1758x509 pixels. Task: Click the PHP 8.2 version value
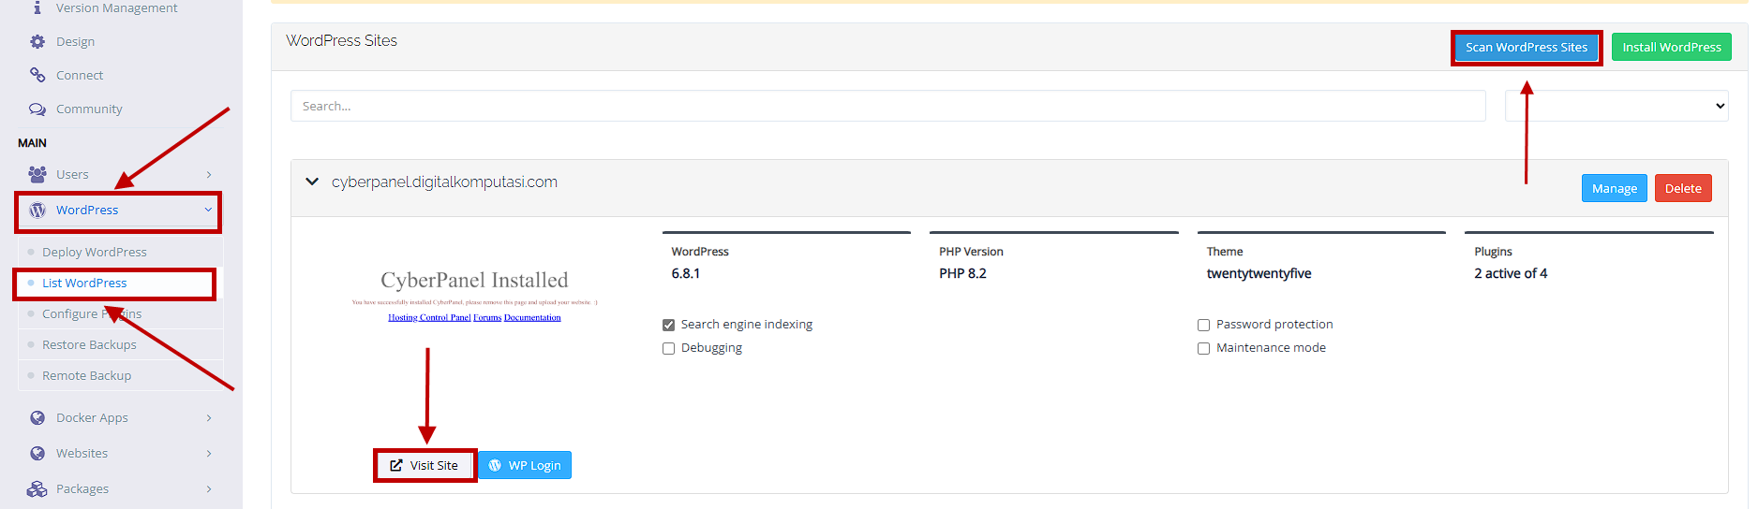tap(962, 273)
